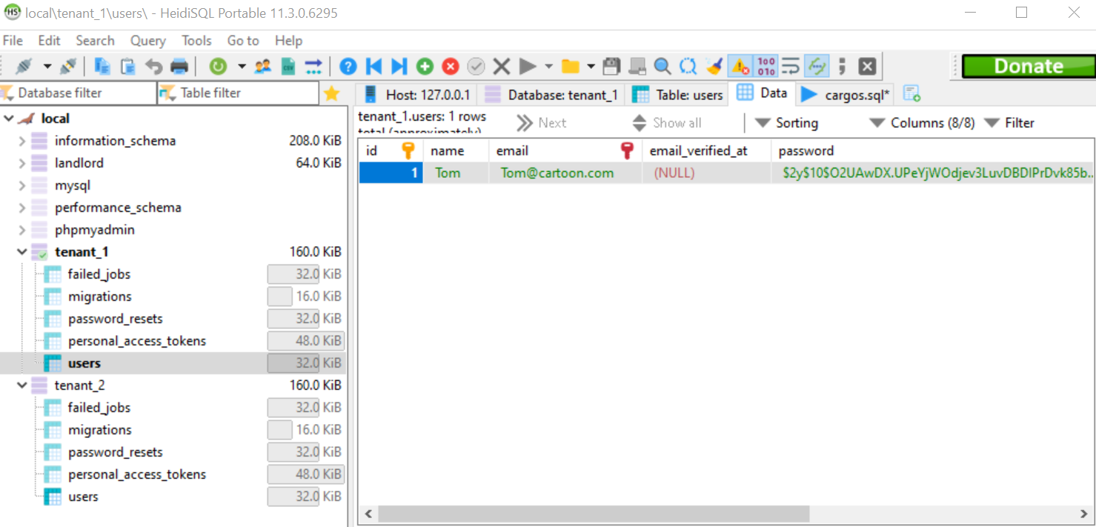Collapse the tenant_1 database node
The width and height of the screenshot is (1096, 527).
click(x=21, y=252)
